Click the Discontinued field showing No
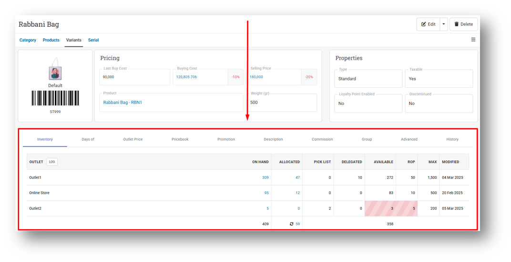Screen dimensions: 511x262 tap(439, 104)
